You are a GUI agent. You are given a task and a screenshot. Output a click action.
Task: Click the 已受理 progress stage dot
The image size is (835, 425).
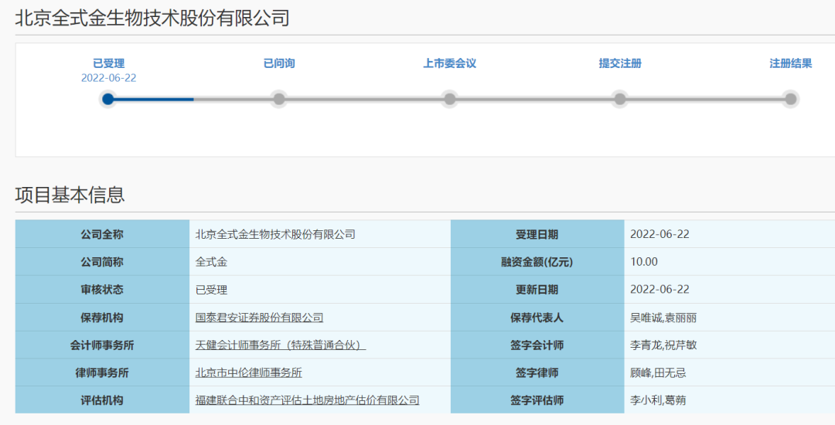[x=108, y=99]
